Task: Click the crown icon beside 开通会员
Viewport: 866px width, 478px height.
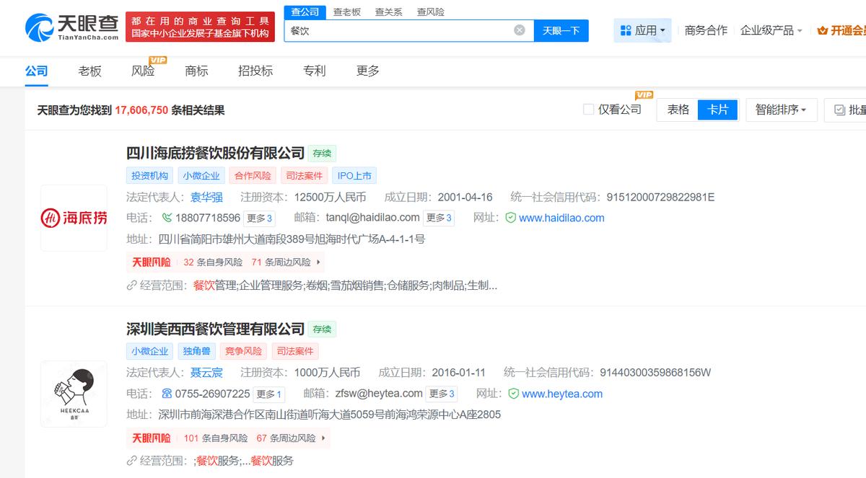Action: coord(823,30)
